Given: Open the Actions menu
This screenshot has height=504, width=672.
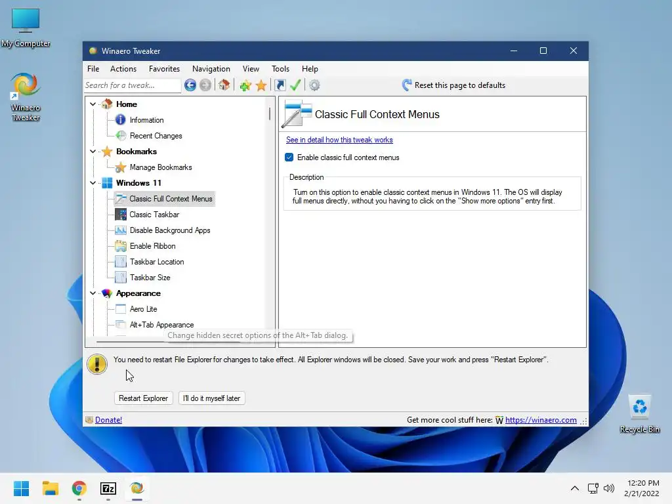Looking at the screenshot, I should 123,68.
